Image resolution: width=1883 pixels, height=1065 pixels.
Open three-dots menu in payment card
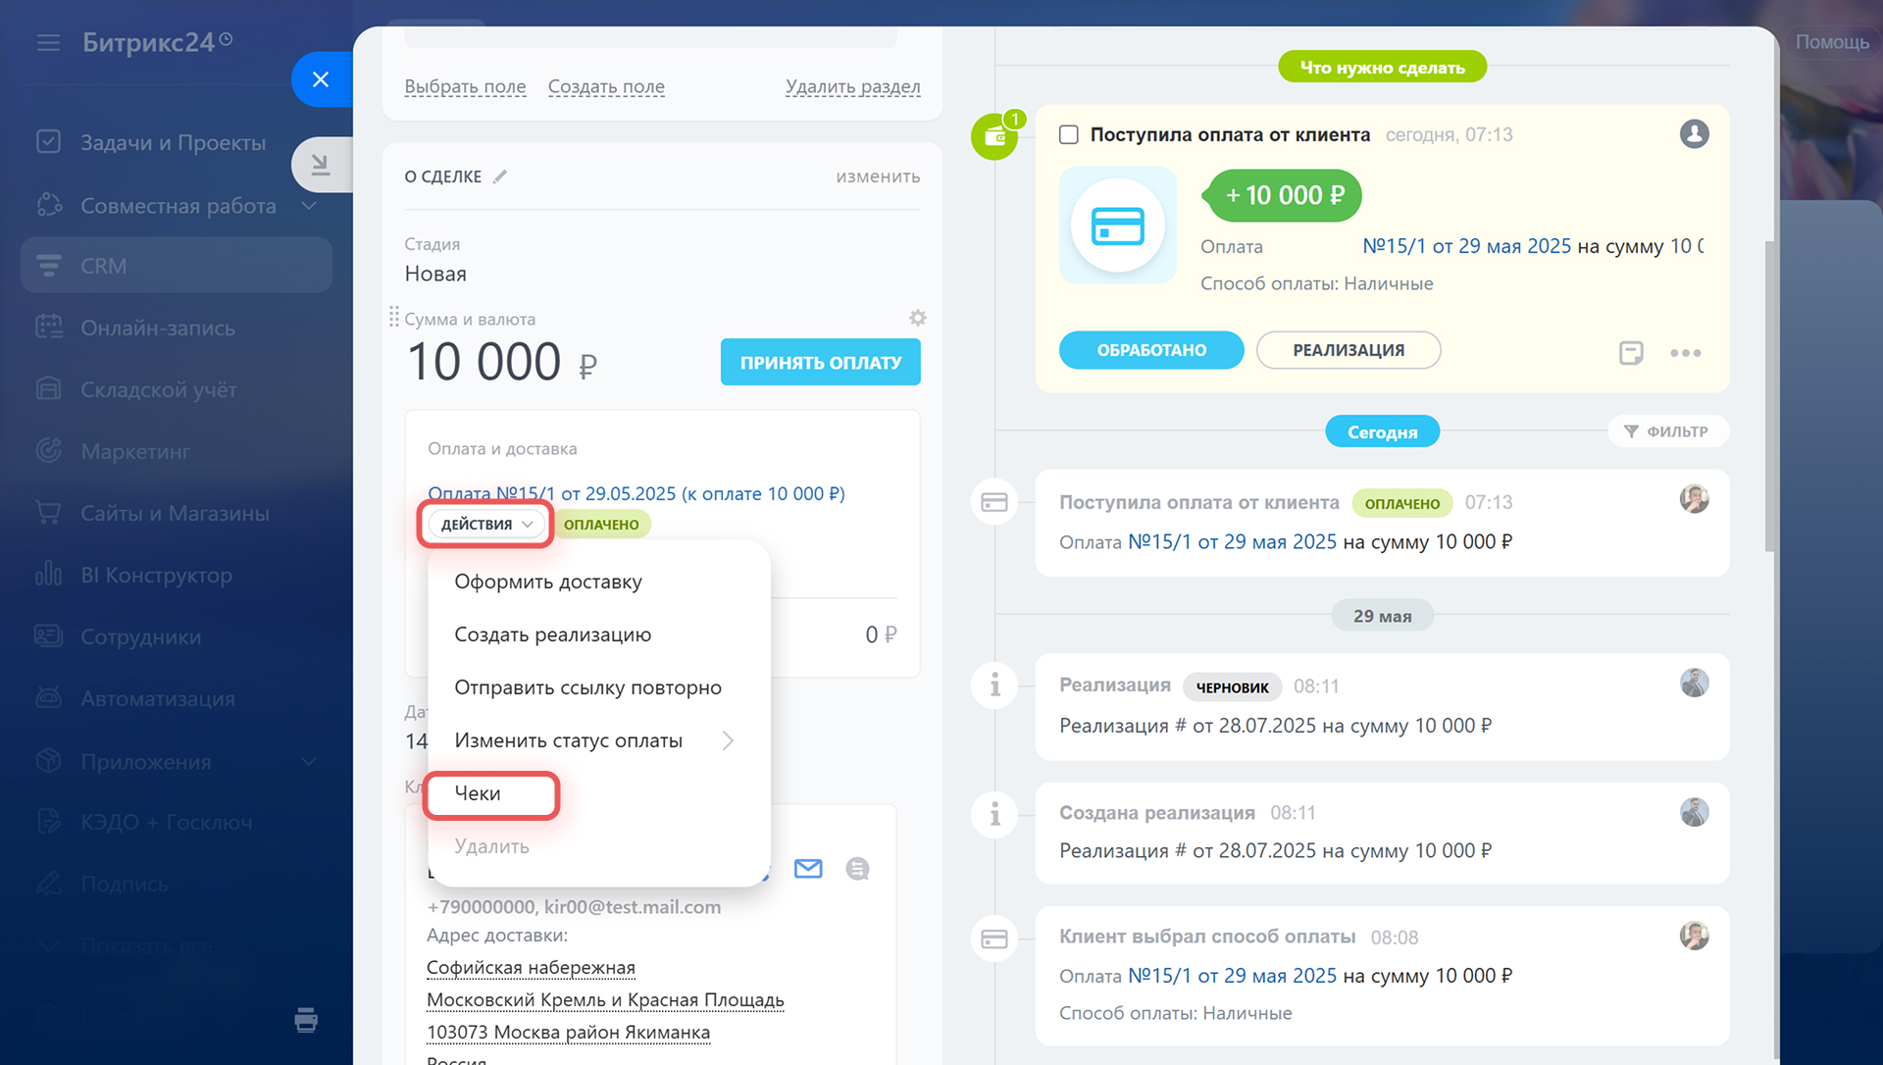(x=1685, y=353)
